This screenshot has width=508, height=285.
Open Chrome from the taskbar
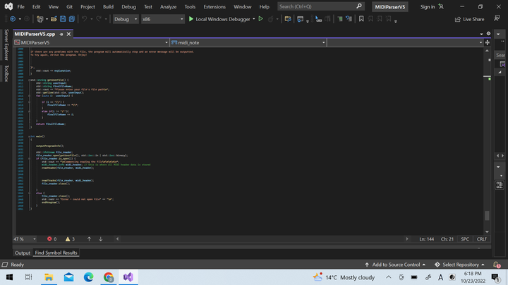(108, 277)
